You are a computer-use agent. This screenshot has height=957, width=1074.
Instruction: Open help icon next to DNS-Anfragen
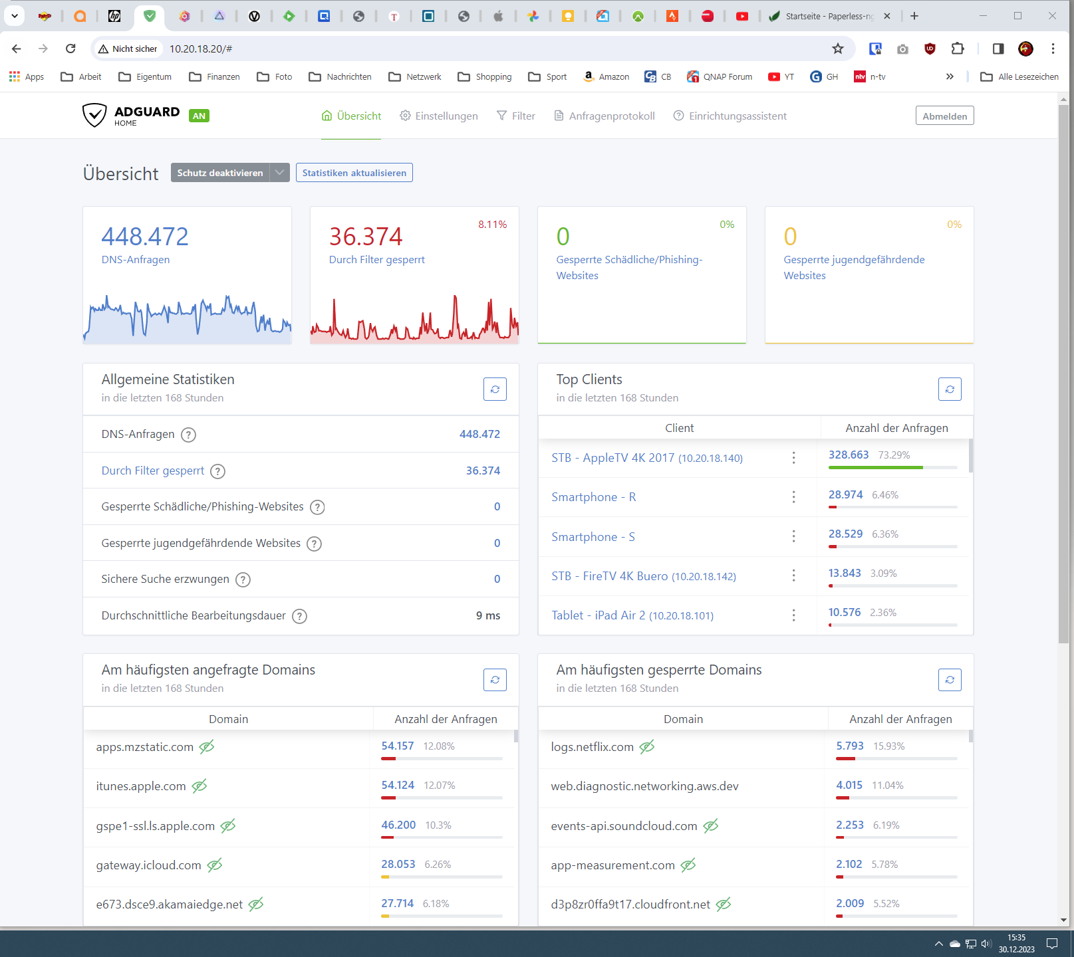click(x=189, y=435)
